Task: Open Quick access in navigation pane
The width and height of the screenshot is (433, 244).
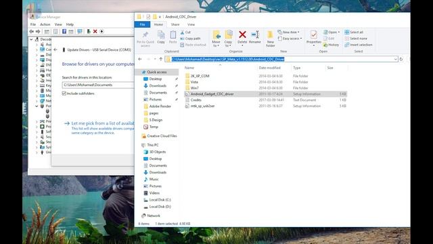Action: 156,73
